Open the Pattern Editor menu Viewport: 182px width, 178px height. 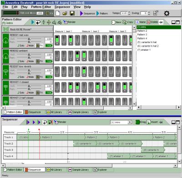tap(41, 7)
